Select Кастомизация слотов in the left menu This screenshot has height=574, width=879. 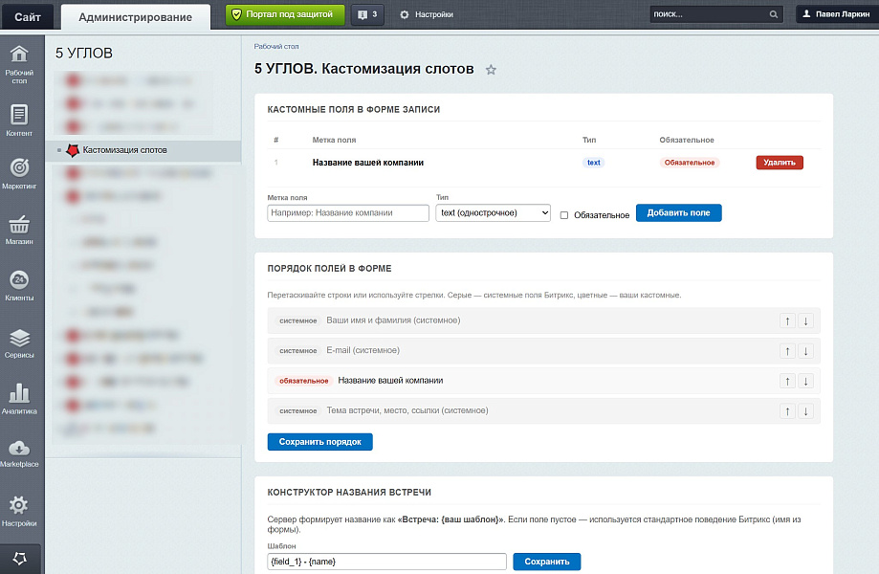point(124,150)
